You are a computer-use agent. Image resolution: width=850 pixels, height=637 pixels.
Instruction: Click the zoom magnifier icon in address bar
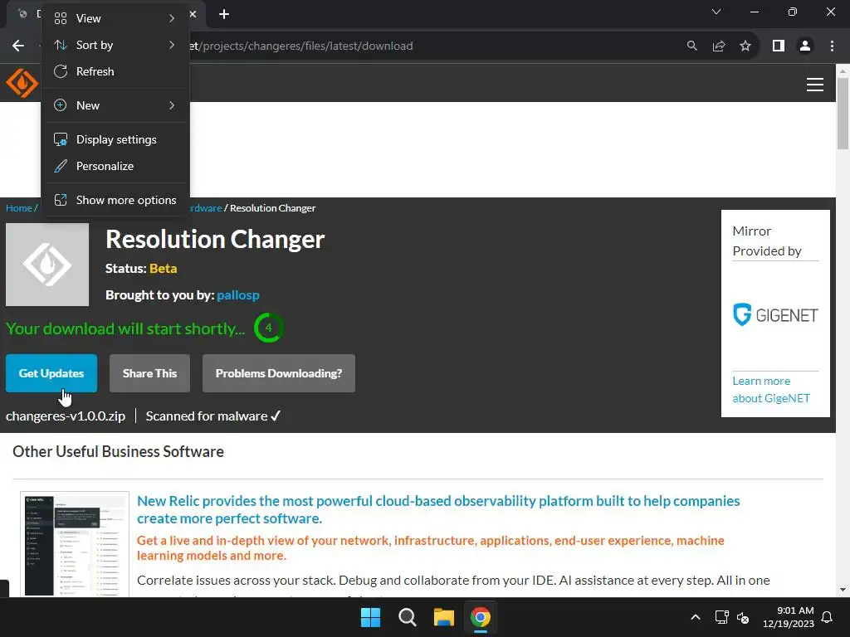point(691,46)
